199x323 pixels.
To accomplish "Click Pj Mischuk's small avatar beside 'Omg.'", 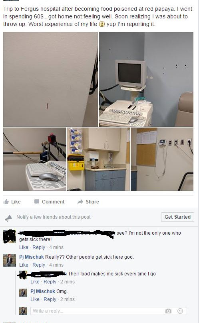I will pos(23,293).
